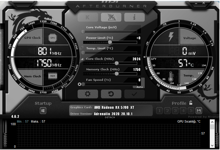Toggle the Windows Startup icon
Screen dimensions: 220x150
coord(43,111)
